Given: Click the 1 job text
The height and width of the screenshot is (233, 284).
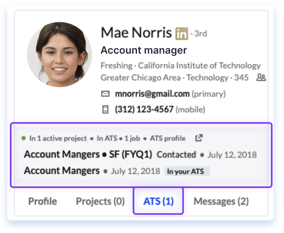Looking at the screenshot, I should [x=132, y=138].
